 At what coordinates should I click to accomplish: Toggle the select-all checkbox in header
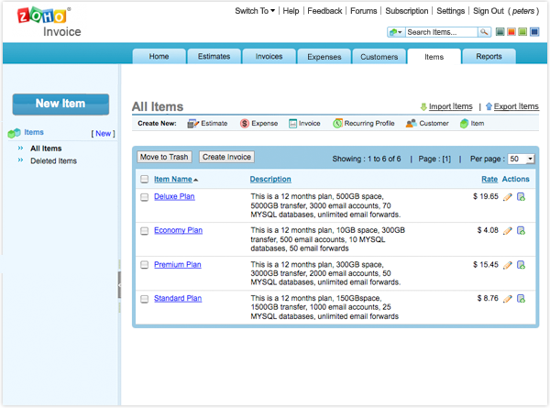click(145, 180)
